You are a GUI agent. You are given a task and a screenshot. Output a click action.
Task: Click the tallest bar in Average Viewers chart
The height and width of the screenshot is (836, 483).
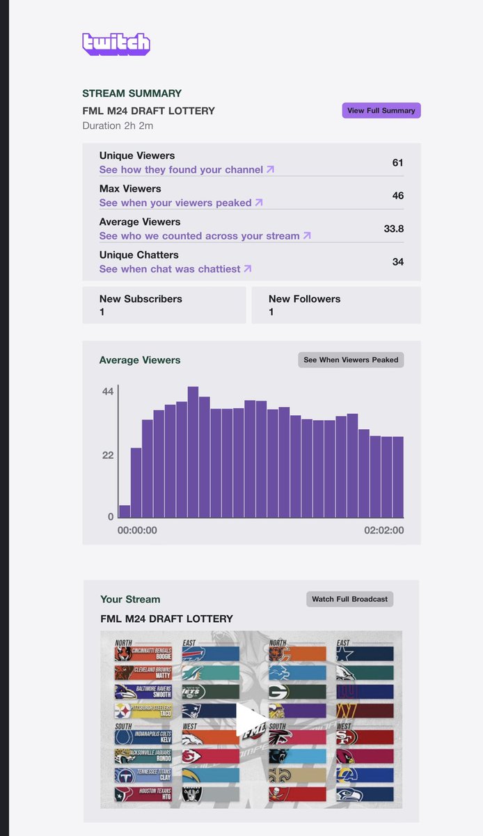193,451
